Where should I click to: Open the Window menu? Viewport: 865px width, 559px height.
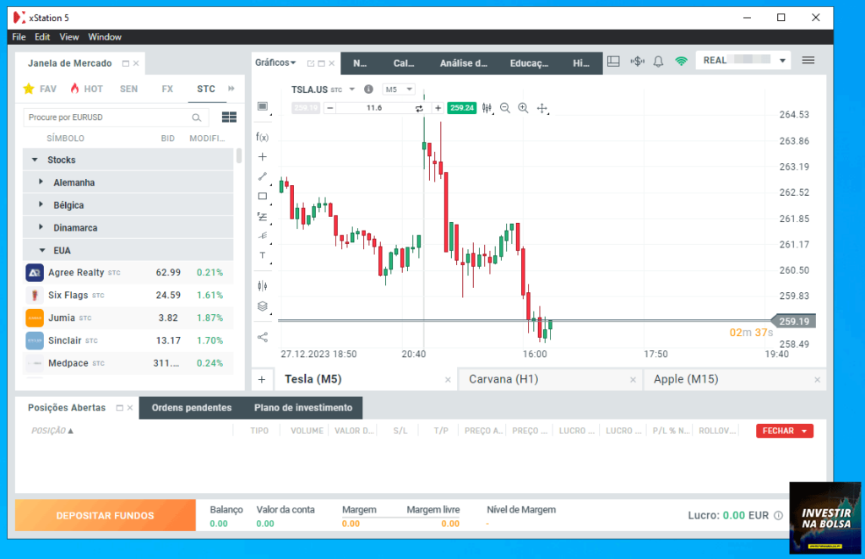tap(105, 37)
